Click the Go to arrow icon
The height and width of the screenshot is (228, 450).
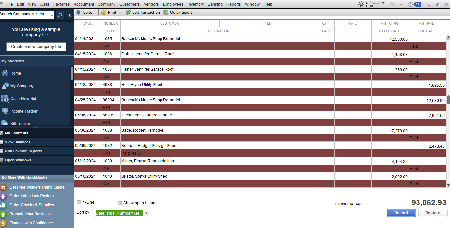click(x=78, y=12)
